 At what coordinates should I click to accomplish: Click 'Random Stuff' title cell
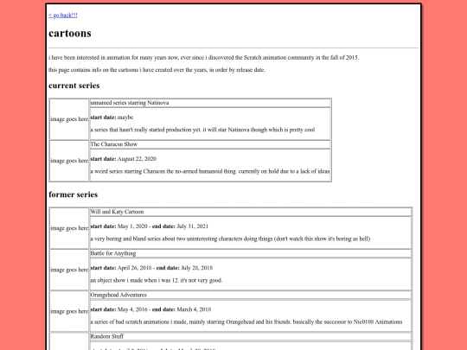tap(251, 337)
